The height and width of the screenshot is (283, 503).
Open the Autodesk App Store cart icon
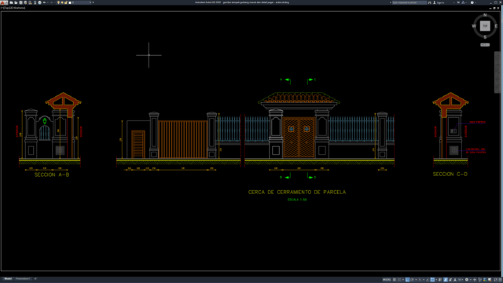pyautogui.click(x=458, y=2)
